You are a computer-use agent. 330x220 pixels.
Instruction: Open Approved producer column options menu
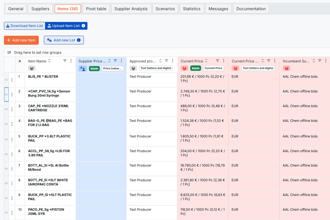point(172,61)
